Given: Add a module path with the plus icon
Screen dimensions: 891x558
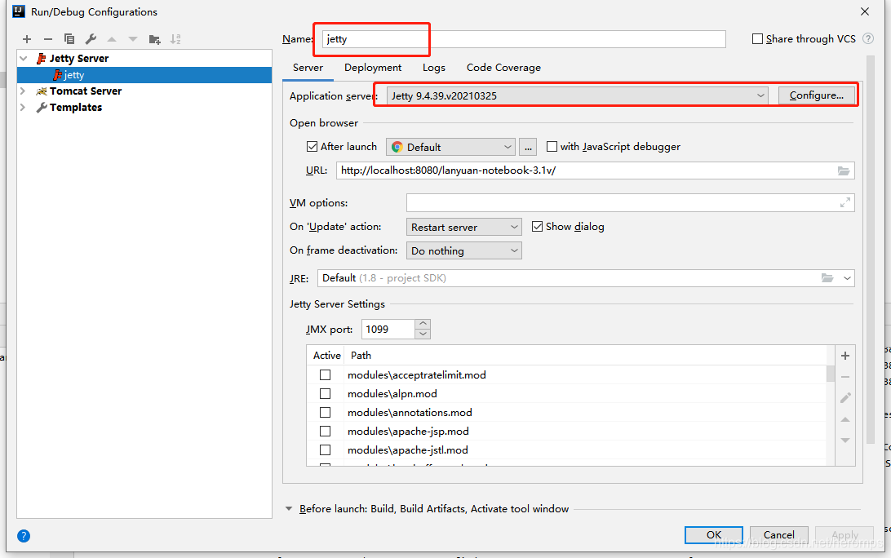Looking at the screenshot, I should point(845,356).
